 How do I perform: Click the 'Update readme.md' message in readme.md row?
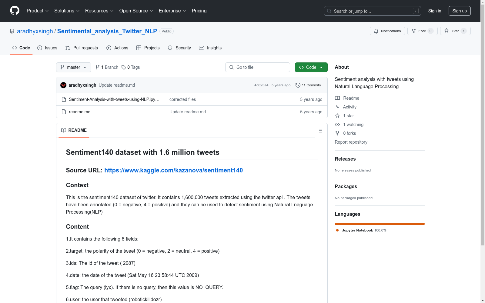pyautogui.click(x=188, y=112)
